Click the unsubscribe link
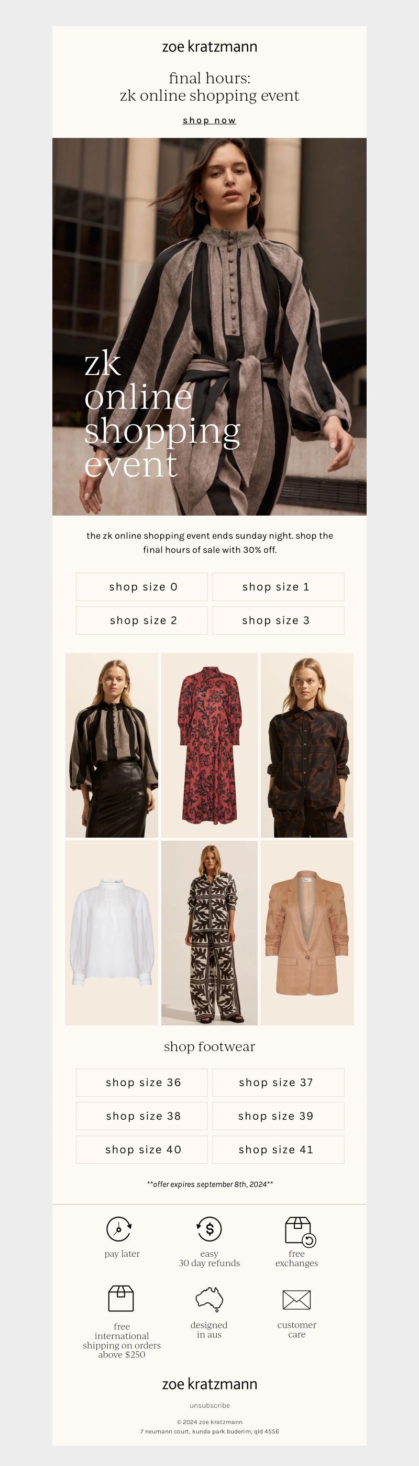This screenshot has width=419, height=1466. 209,1405
